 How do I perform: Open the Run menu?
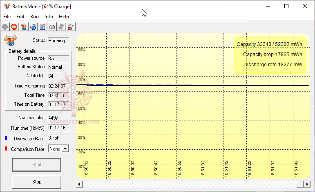34,17
